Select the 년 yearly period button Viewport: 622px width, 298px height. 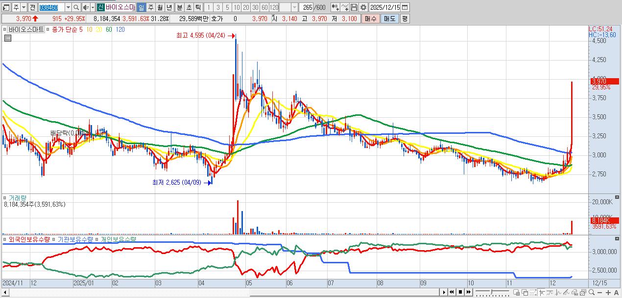tap(168, 7)
